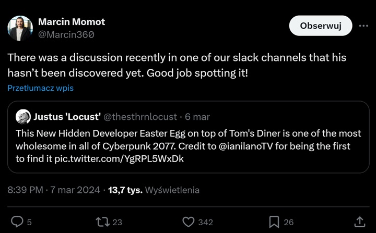Repost this tweet via retweet icon
This screenshot has width=376, height=233.
coord(102,222)
